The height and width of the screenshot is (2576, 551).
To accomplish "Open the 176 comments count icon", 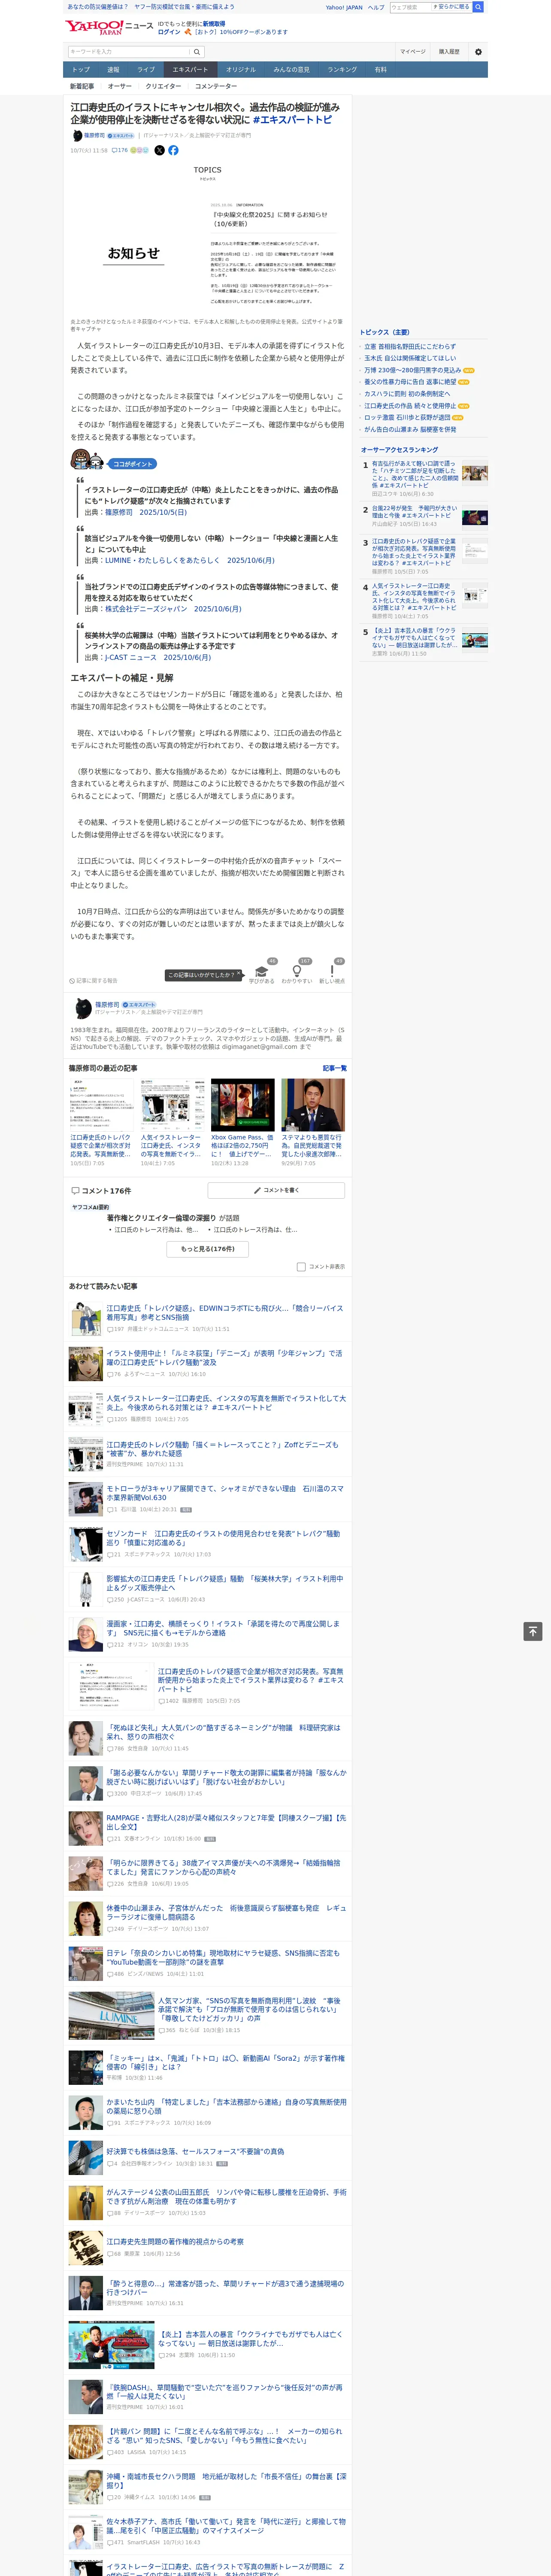I will (x=120, y=150).
